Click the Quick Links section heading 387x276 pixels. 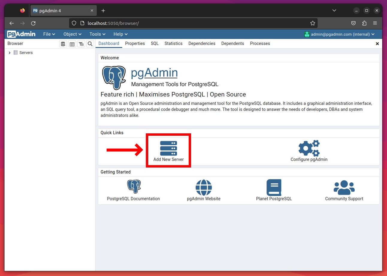(112, 133)
